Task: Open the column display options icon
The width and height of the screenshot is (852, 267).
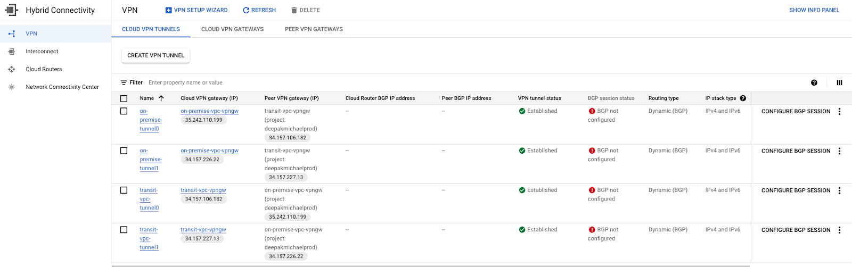Action: pyautogui.click(x=839, y=82)
